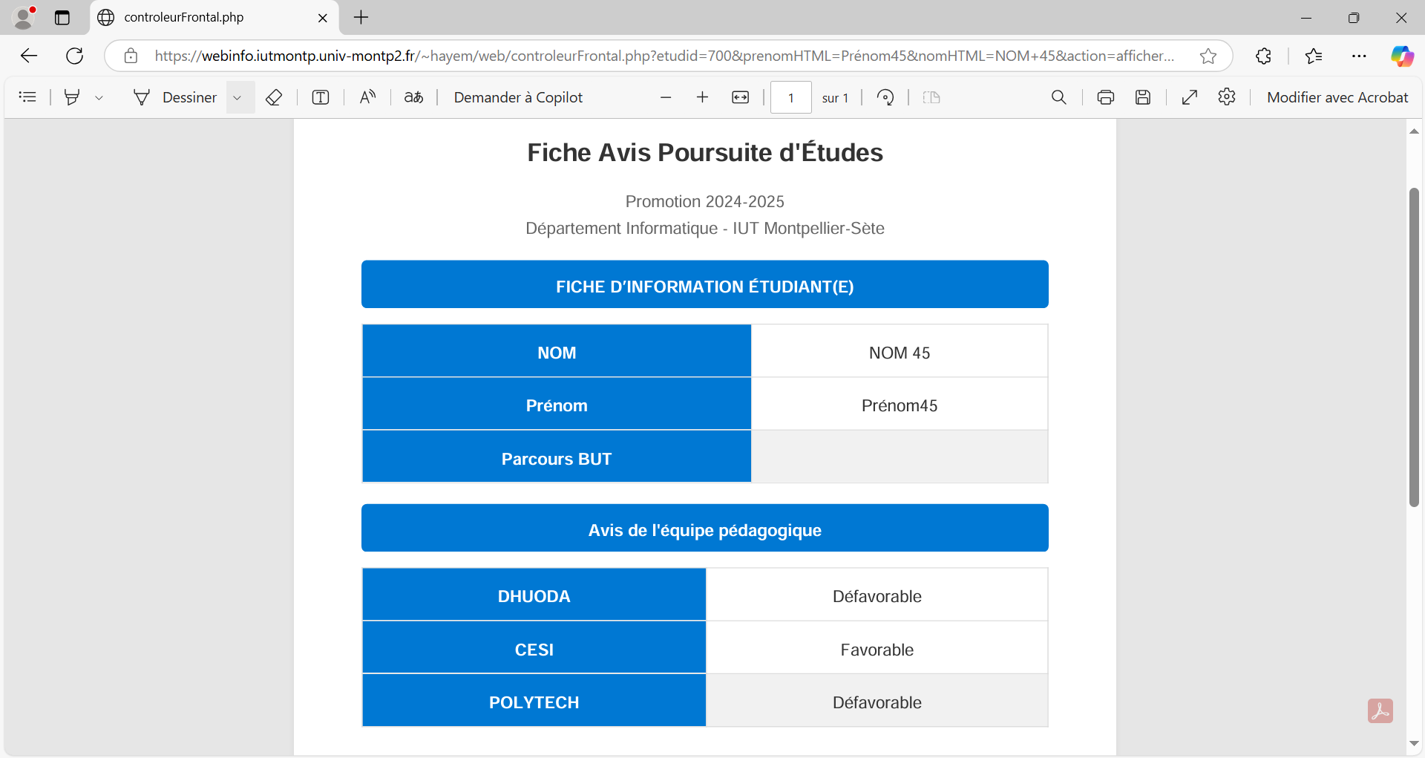Activate the Dessiner drawing tool
Viewport: 1425px width, 758px height.
point(175,97)
